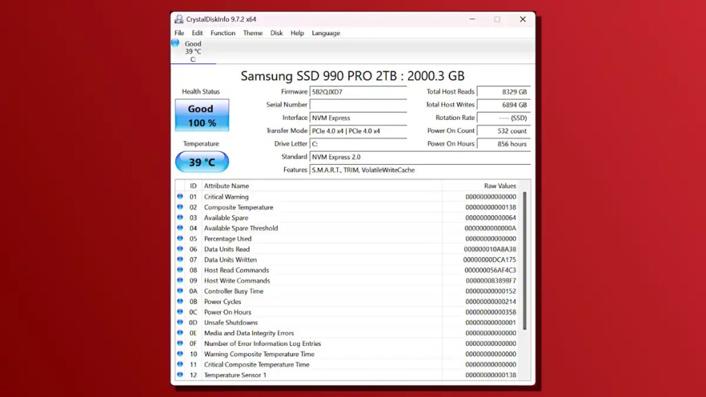Open the Edit menu

pyautogui.click(x=198, y=32)
